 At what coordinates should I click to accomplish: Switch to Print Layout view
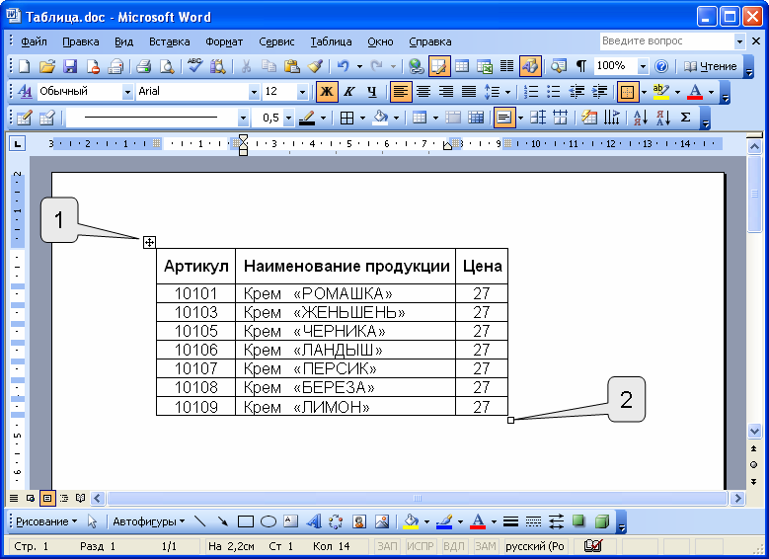[47, 498]
